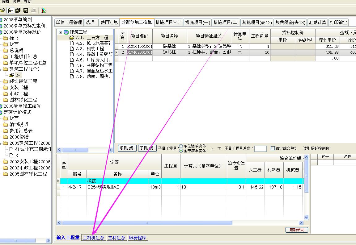
Task: Click the 子目指引 button
Action: [x=147, y=148]
